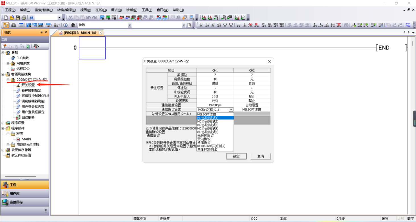Expand the 软元件存储器 tree node
Viewport: 416px width, 222px height.
tap(3, 150)
